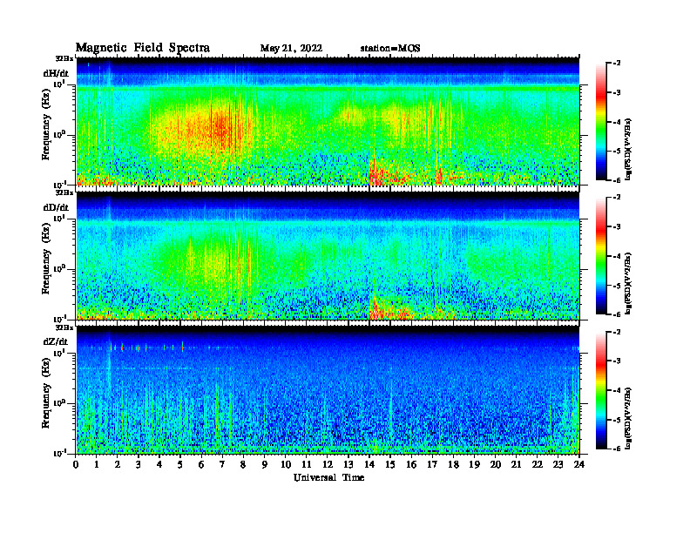Click the "station=MOS" label
The image size is (690, 533).
(390, 49)
